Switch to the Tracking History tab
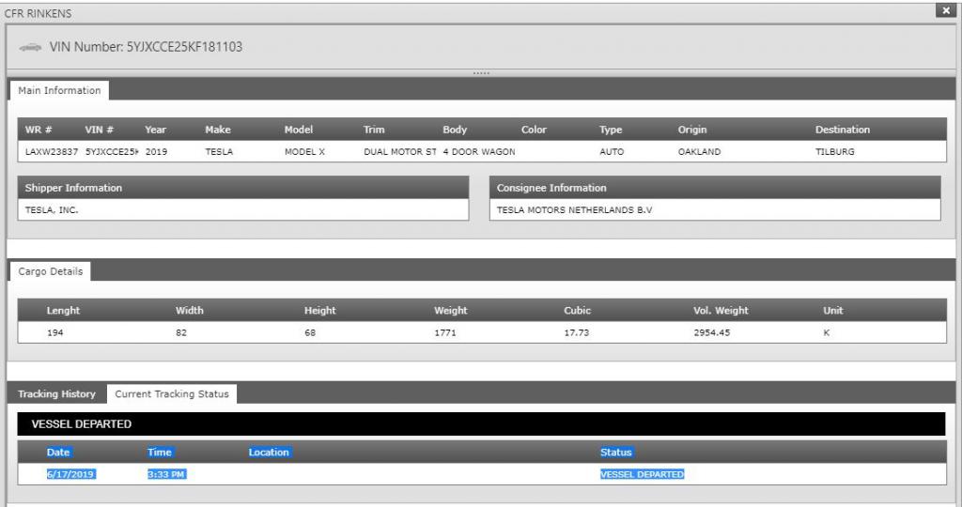962x507 pixels. click(57, 393)
